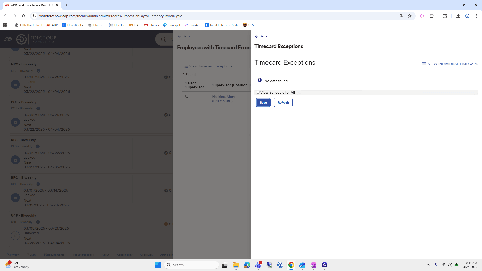Open the Intuit Enterprise Suite bookmark
The image size is (482, 271).
(x=222, y=25)
